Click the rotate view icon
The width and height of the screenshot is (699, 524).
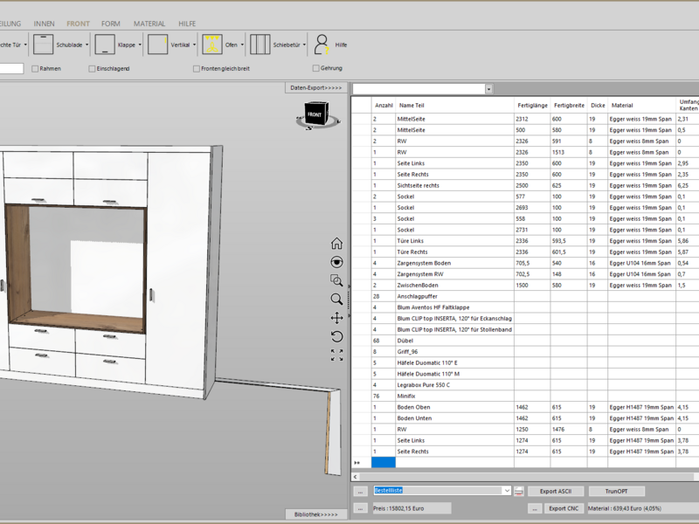pyautogui.click(x=336, y=336)
